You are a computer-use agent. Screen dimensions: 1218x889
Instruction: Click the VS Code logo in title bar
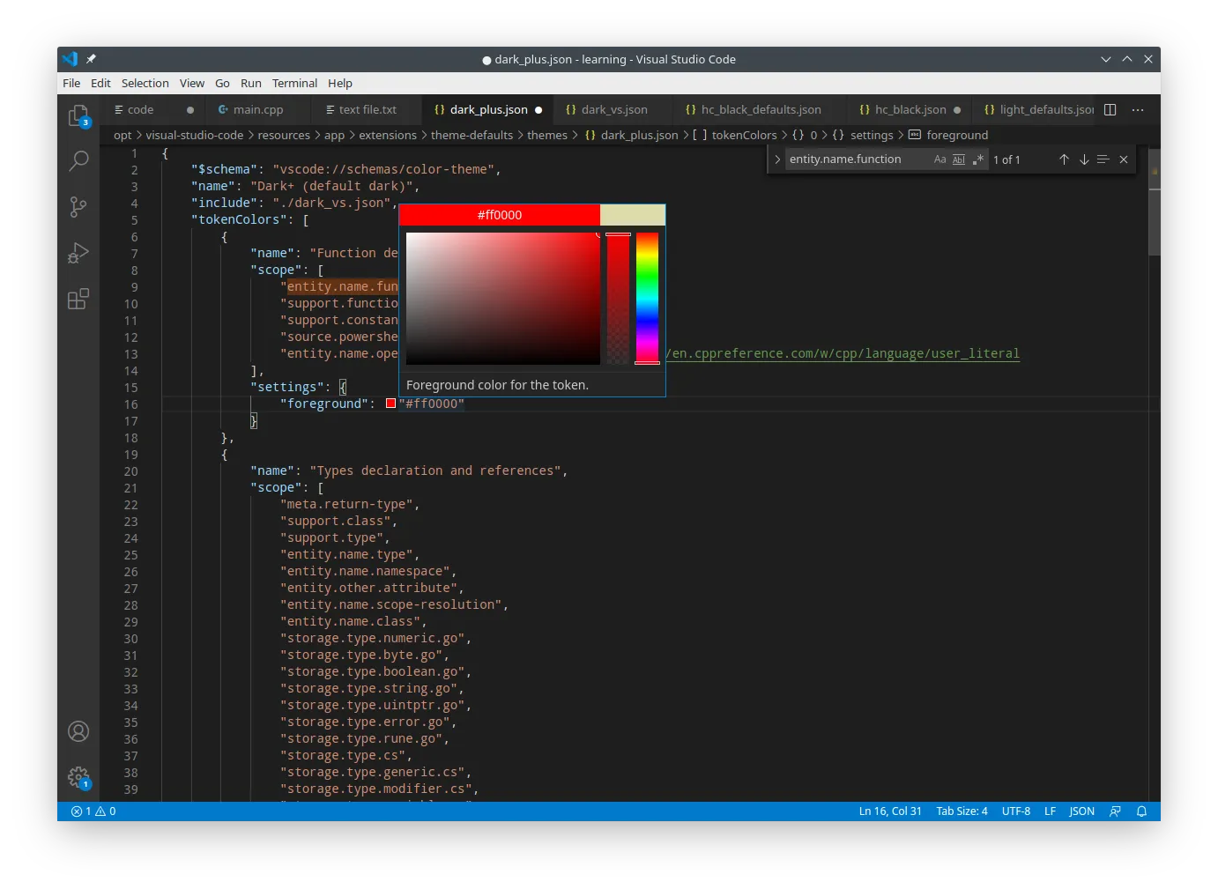coord(70,59)
